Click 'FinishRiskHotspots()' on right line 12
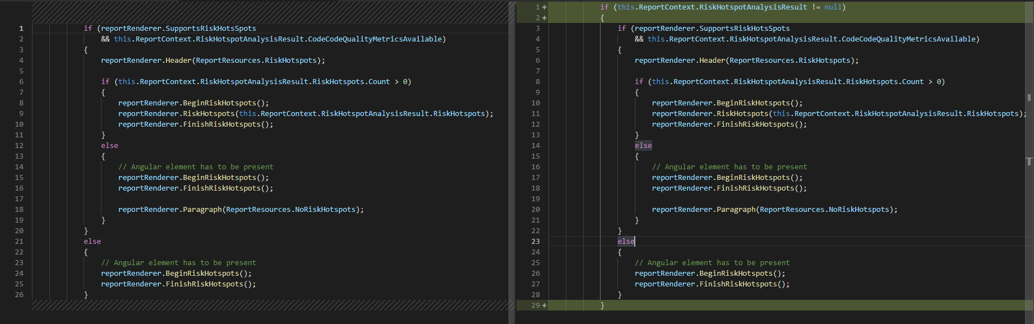This screenshot has width=1034, height=324. click(x=760, y=124)
